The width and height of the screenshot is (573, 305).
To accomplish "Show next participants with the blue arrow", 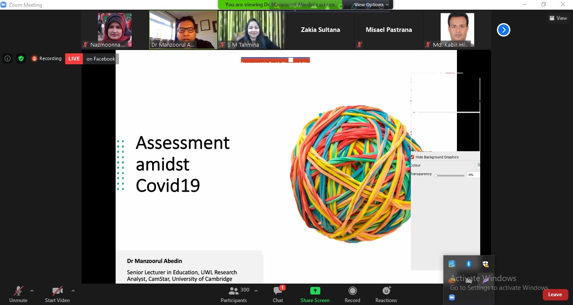I will coord(503,30).
